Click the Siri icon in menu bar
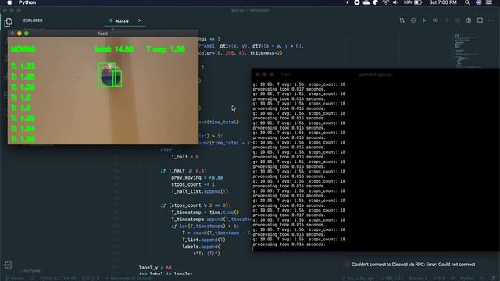Screen dimensions: 500x281 click(x=479, y=2)
